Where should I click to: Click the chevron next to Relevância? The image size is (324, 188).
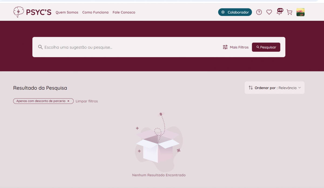click(299, 88)
